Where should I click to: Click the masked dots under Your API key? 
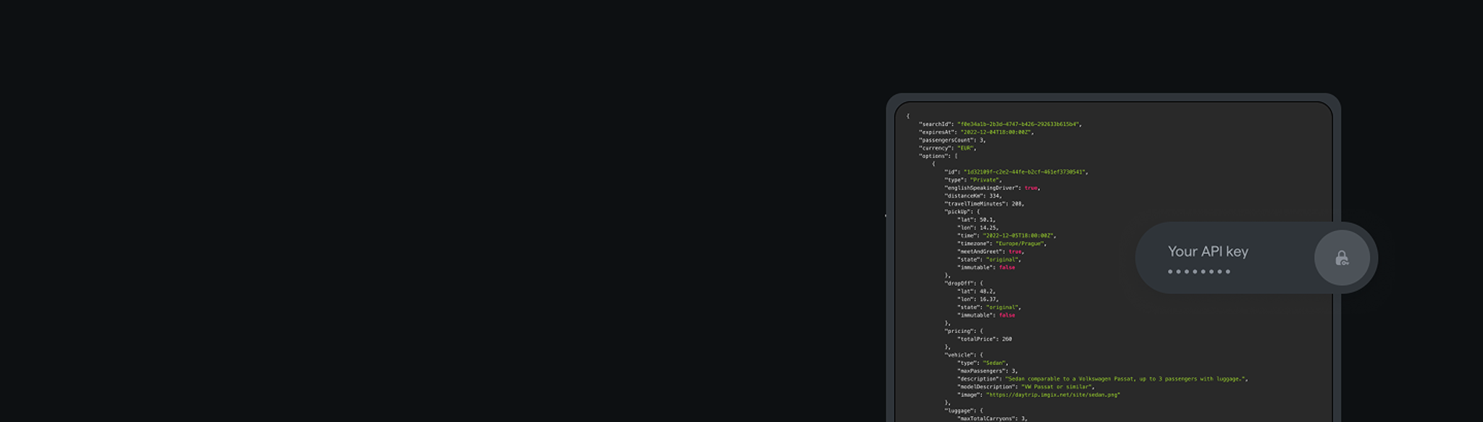click(x=1199, y=271)
